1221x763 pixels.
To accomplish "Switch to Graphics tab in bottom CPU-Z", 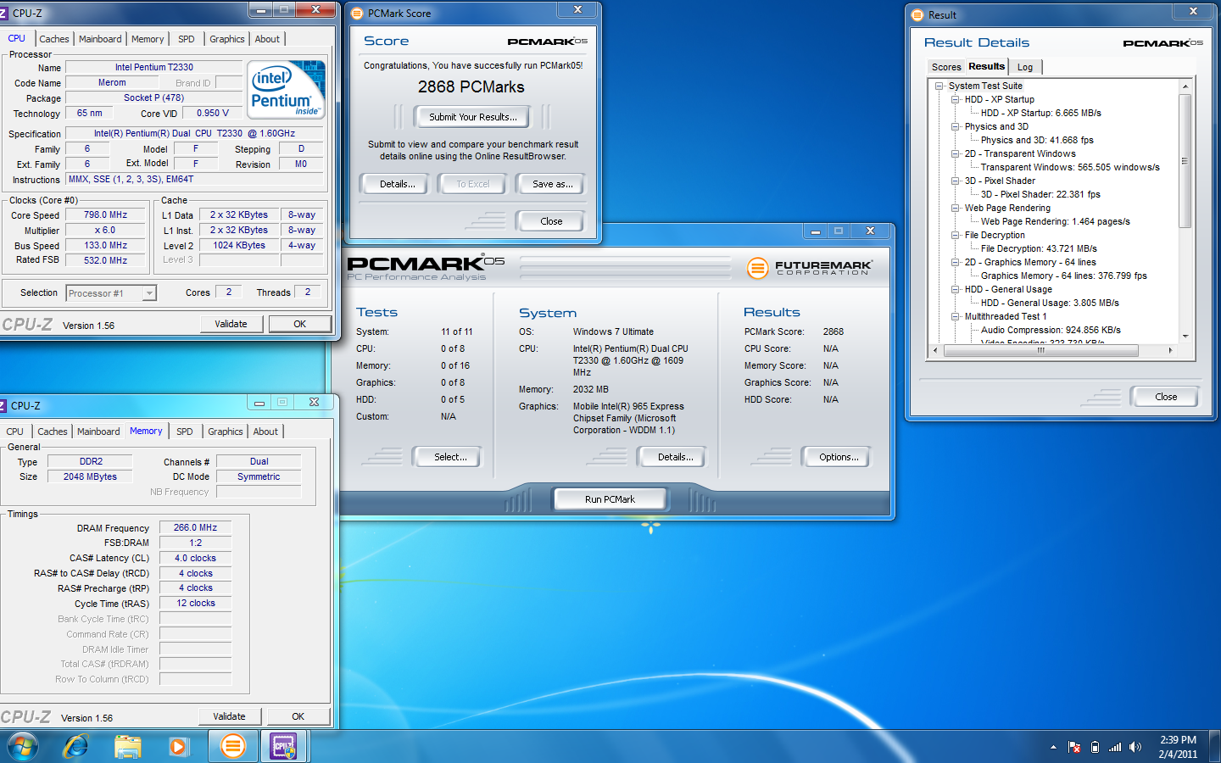I will 226,432.
